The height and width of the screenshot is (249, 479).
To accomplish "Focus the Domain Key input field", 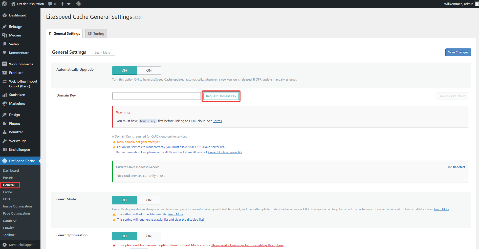I will point(157,96).
